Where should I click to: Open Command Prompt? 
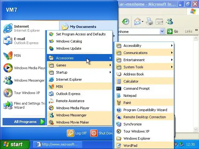pos(144,88)
